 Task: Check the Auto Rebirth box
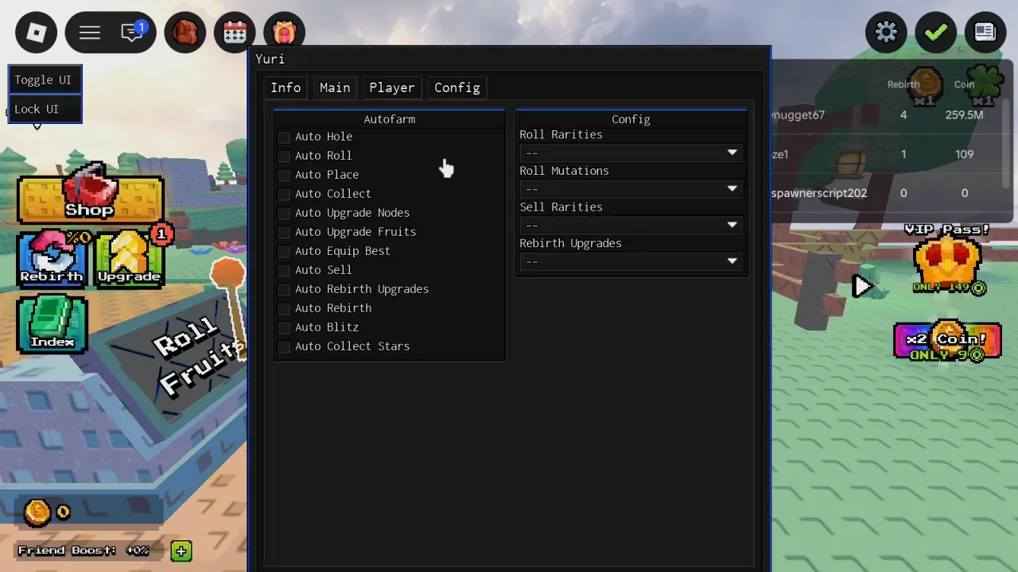pyautogui.click(x=284, y=308)
